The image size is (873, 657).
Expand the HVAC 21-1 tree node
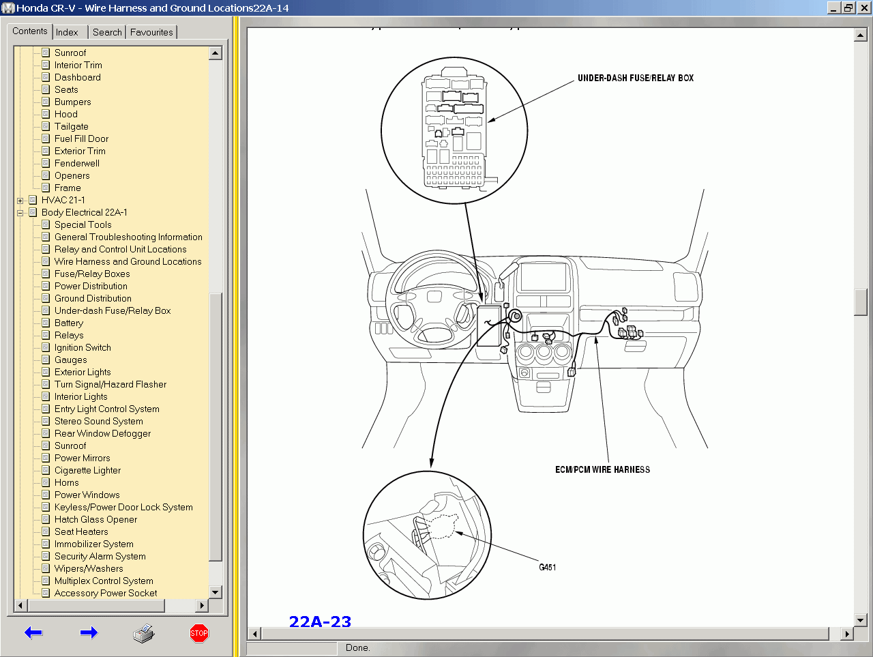(20, 201)
